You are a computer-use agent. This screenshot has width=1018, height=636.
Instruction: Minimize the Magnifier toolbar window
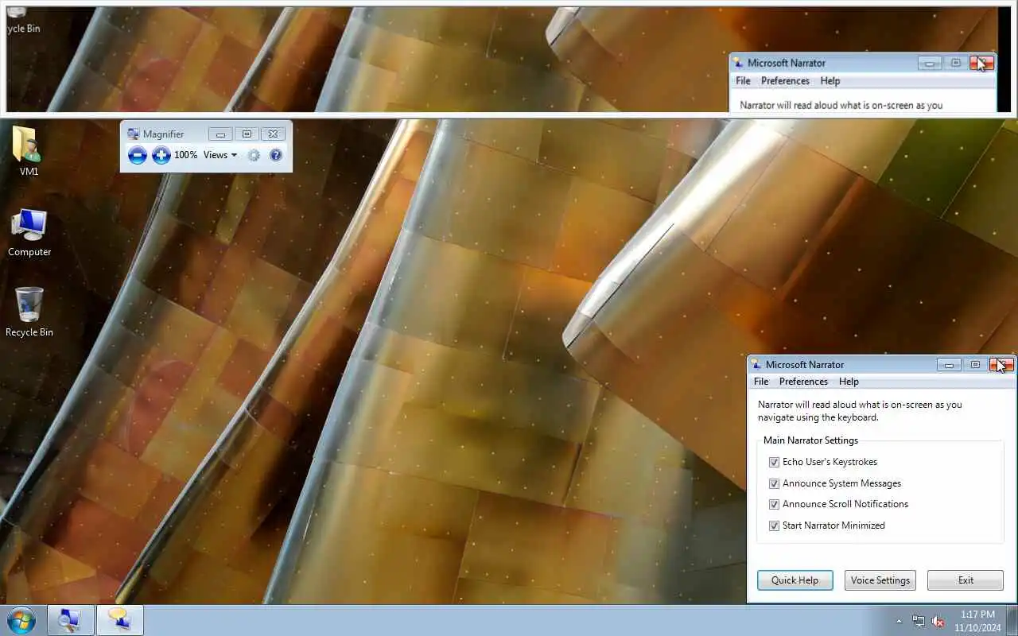[x=220, y=134]
